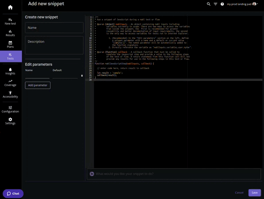Click the 'Create new snippet' heading
264x199 pixels.
coord(42,17)
